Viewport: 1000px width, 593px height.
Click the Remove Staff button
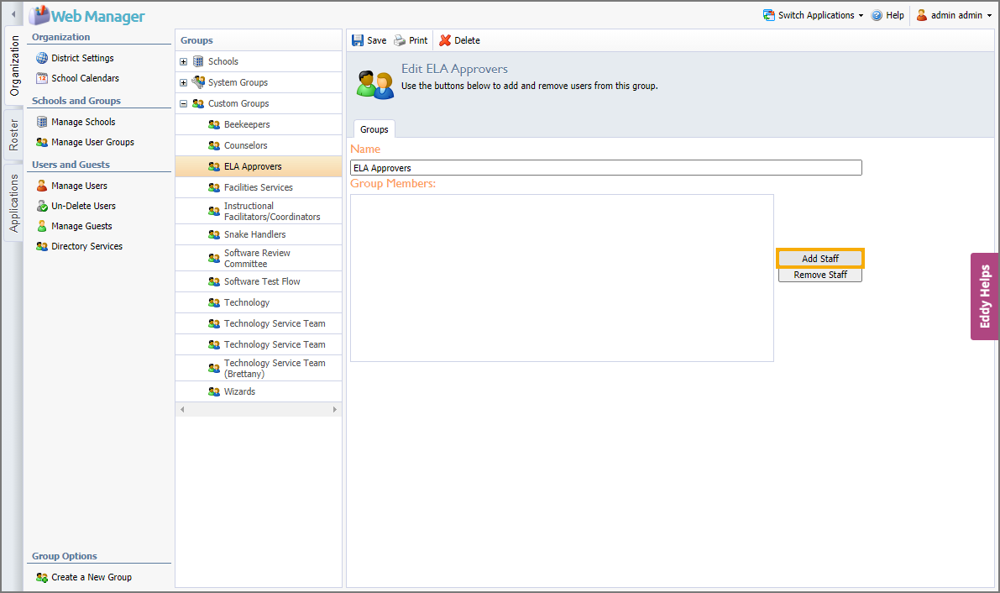click(820, 276)
